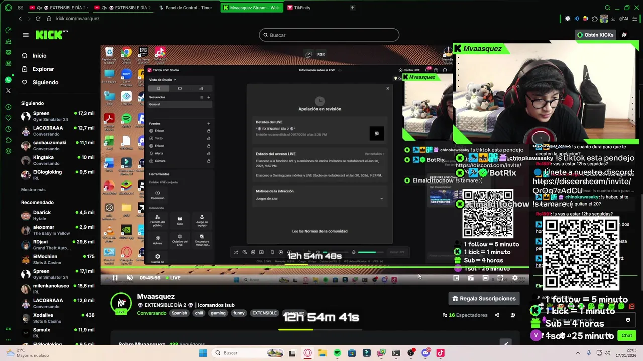Open browser downloads icon
Viewport: 643px width, 361px height.
(x=612, y=19)
